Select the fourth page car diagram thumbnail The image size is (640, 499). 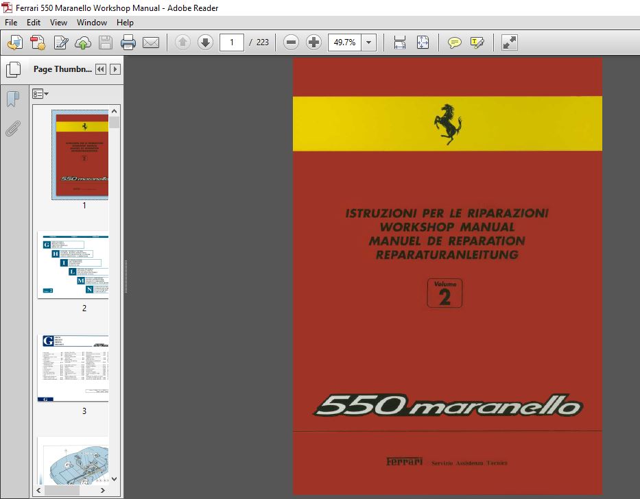coord(73,461)
